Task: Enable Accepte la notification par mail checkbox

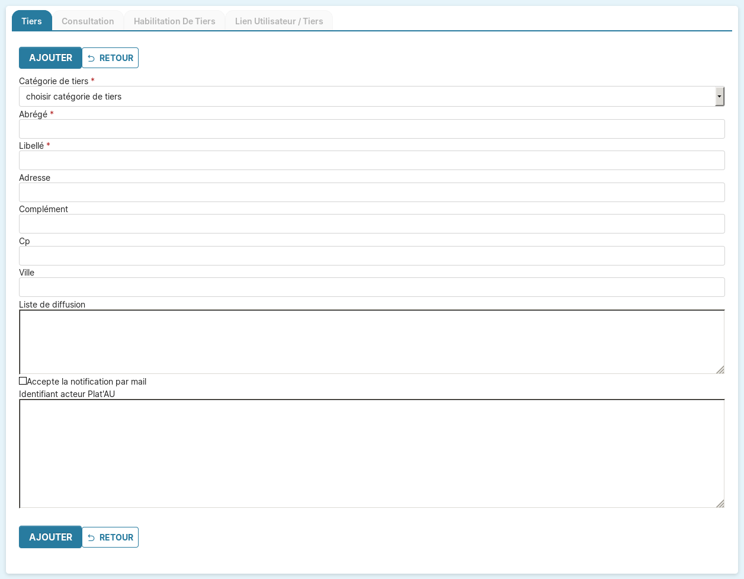Action: tap(23, 381)
